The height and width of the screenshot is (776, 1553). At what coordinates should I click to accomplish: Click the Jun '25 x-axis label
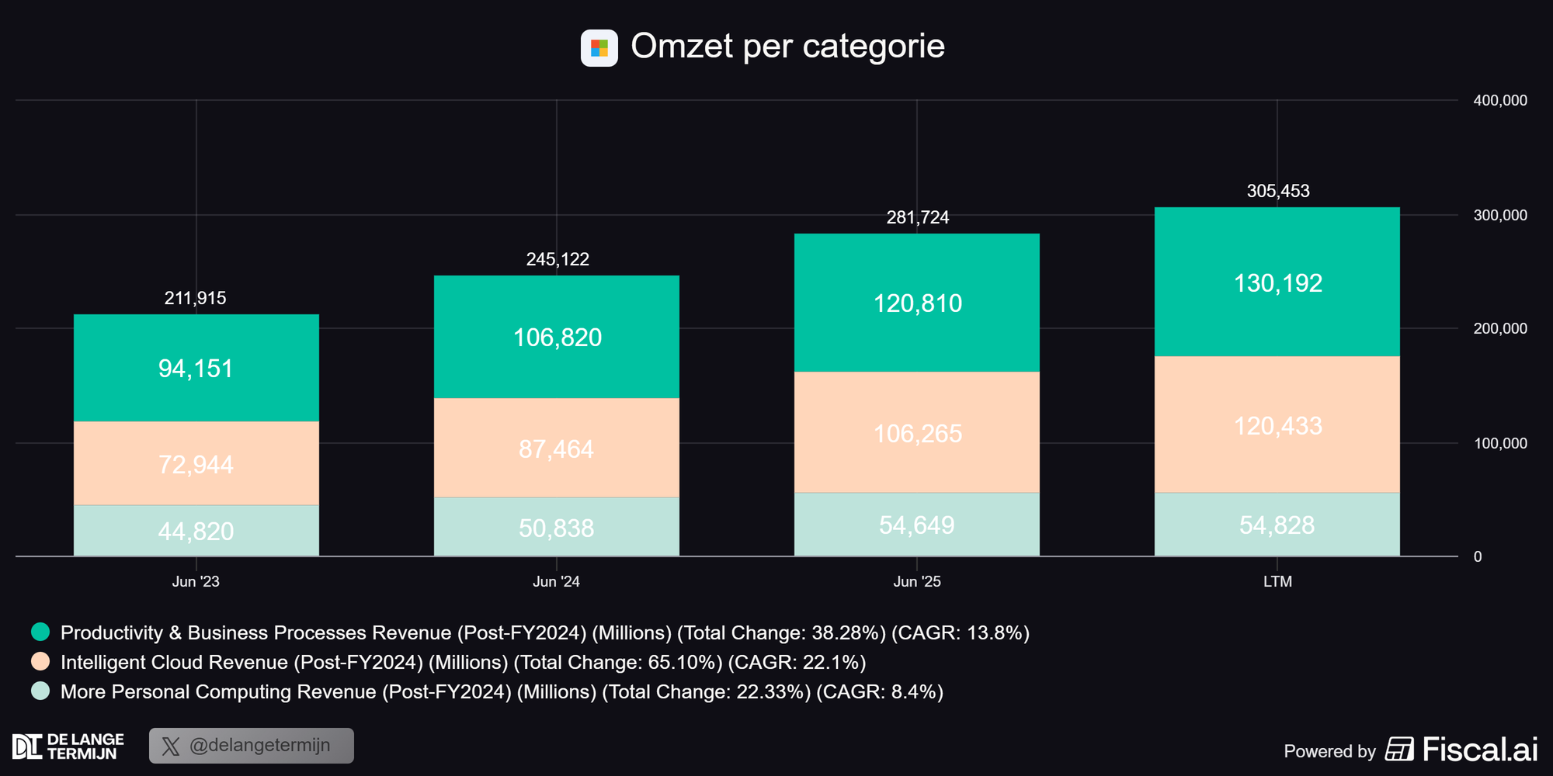pos(916,581)
